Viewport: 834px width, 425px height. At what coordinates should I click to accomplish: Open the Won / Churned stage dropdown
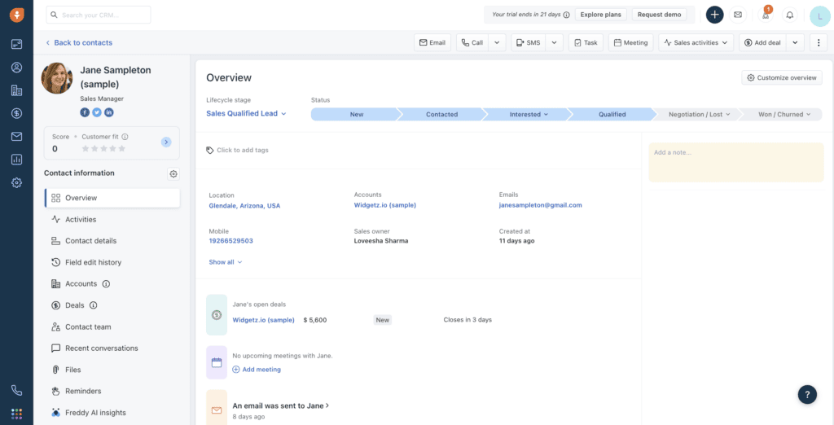tap(784, 114)
